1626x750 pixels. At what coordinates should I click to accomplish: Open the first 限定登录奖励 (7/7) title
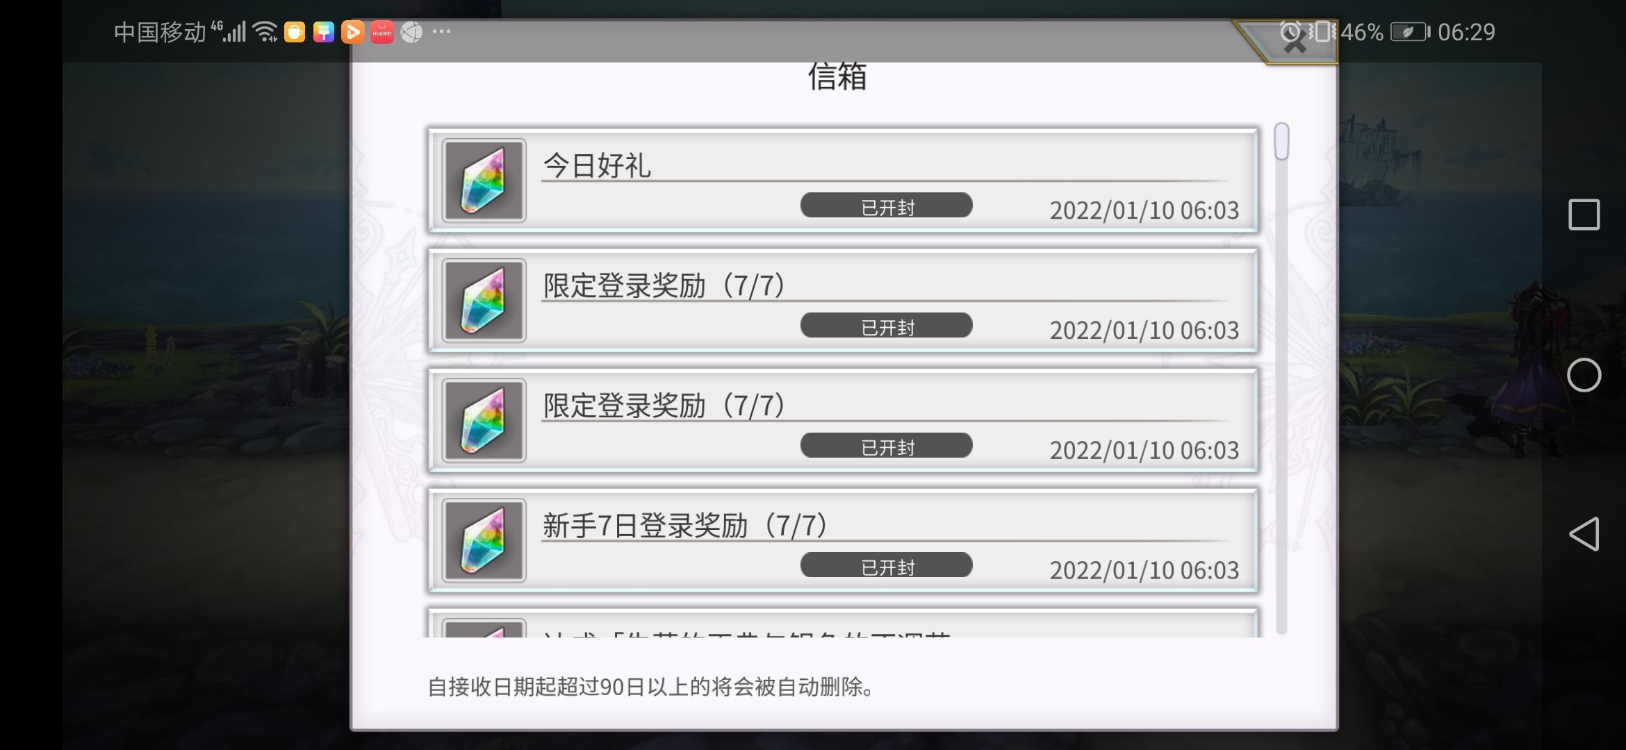click(664, 286)
